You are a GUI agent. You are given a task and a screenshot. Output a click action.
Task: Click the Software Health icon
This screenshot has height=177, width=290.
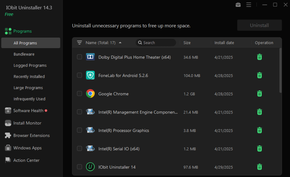(x=8, y=111)
